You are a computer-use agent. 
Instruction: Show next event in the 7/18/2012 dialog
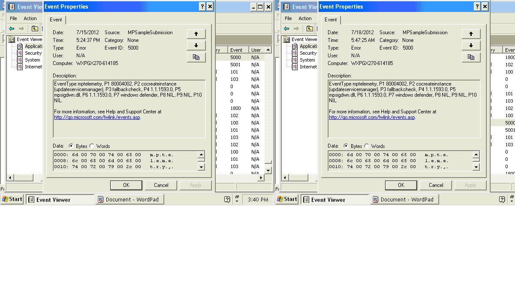click(x=471, y=45)
